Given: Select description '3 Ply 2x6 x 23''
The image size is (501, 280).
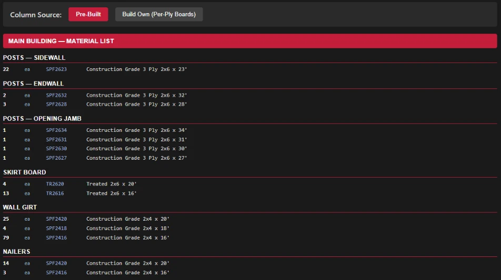Looking at the screenshot, I should pos(136,69).
